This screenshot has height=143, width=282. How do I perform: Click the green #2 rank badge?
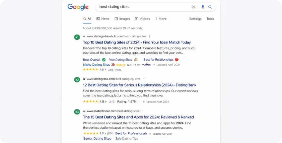pos(77,80)
